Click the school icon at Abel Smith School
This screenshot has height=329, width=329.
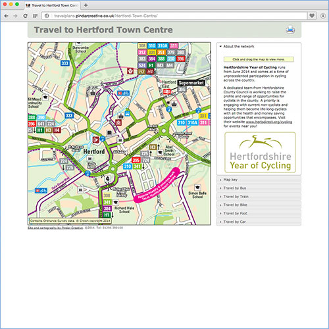[x=161, y=152]
